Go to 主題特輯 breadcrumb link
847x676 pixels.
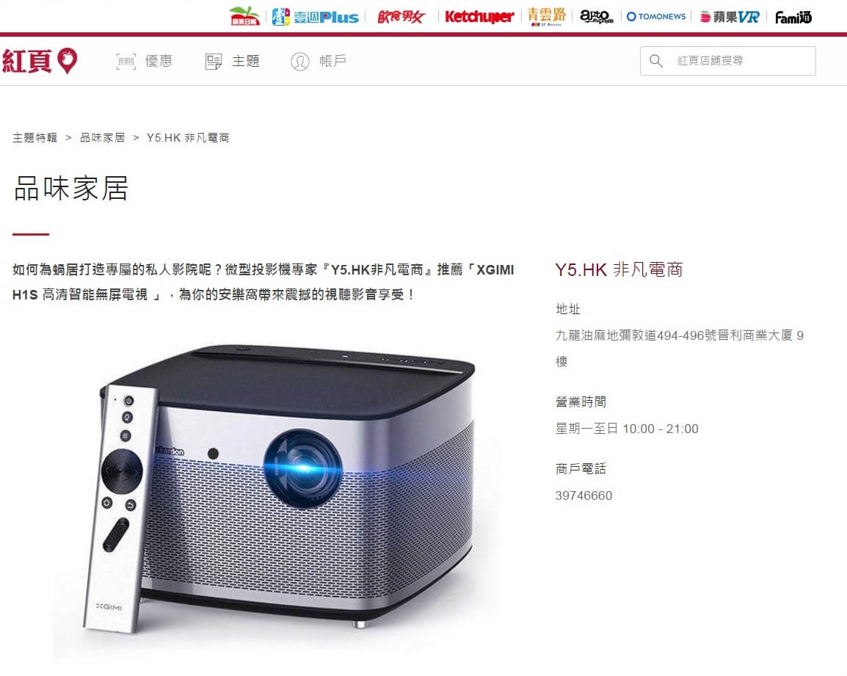35,138
